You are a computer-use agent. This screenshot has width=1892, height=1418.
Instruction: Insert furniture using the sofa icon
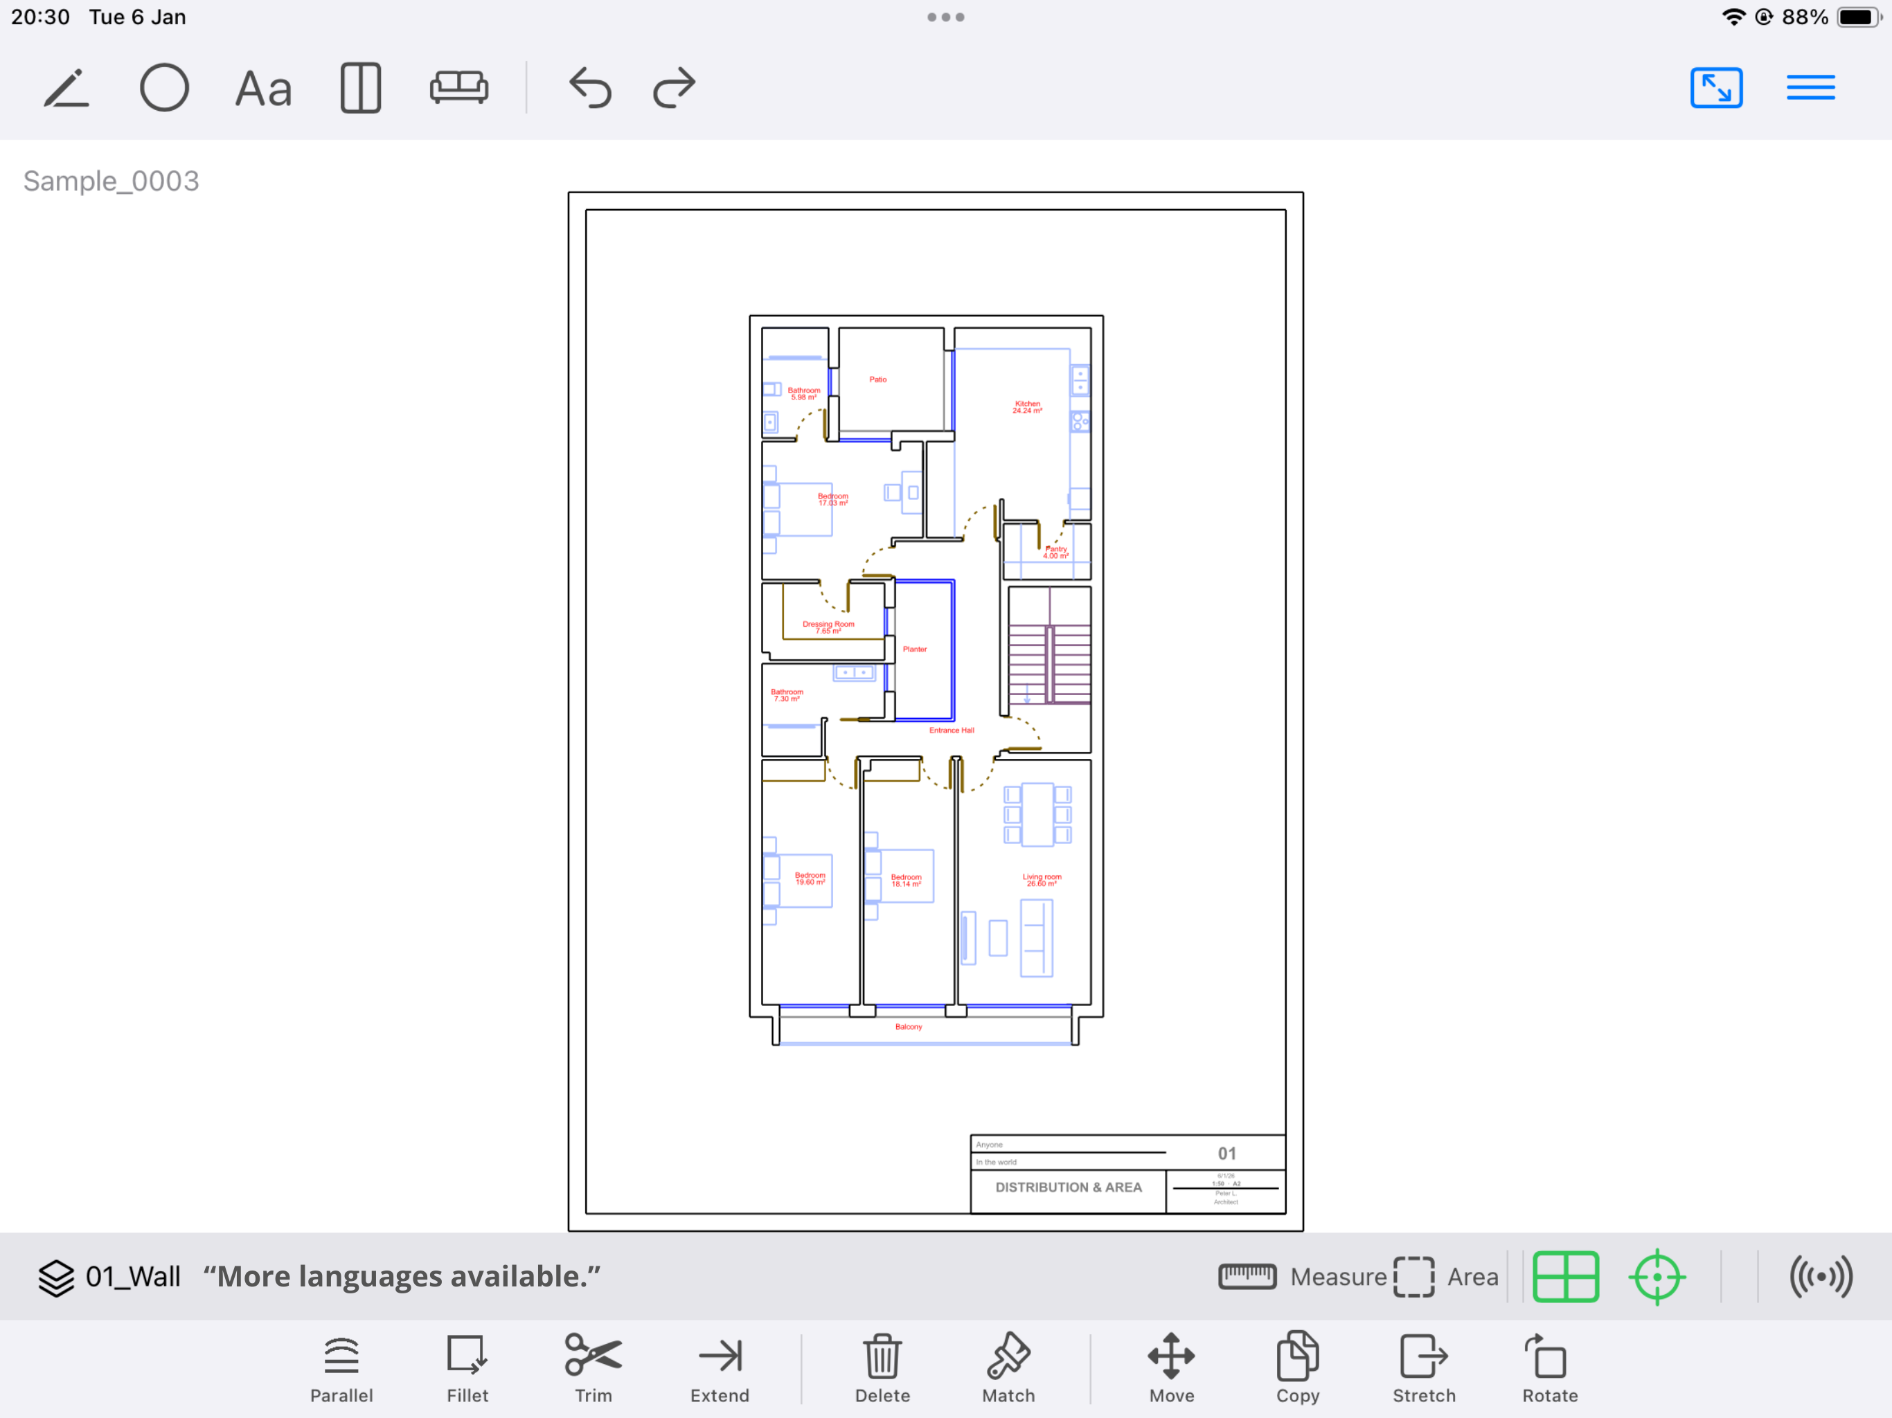(x=458, y=87)
